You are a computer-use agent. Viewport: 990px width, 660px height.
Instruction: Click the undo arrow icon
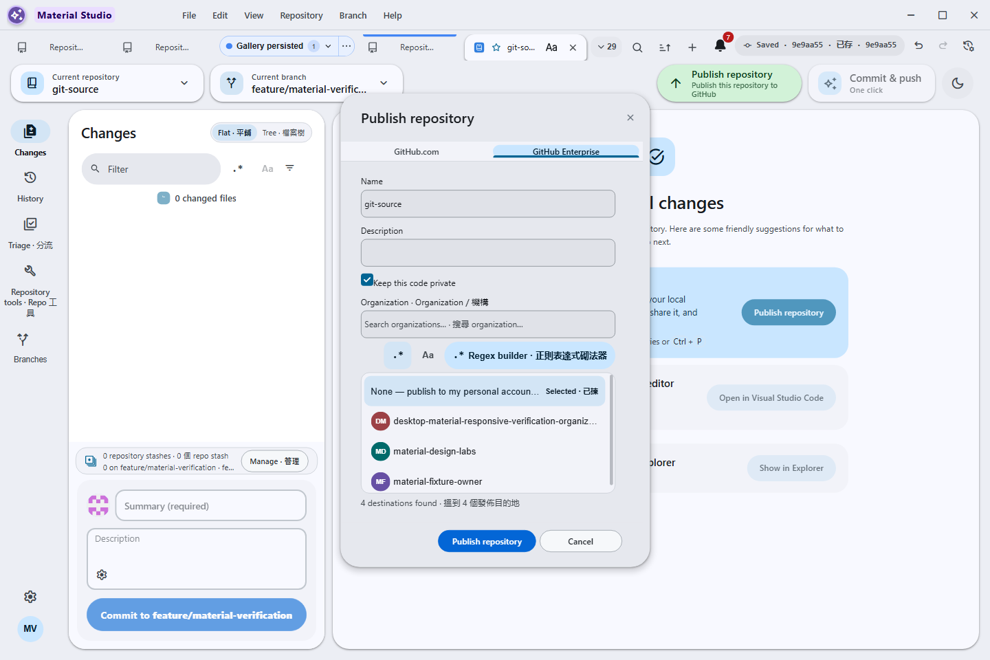[x=918, y=45]
